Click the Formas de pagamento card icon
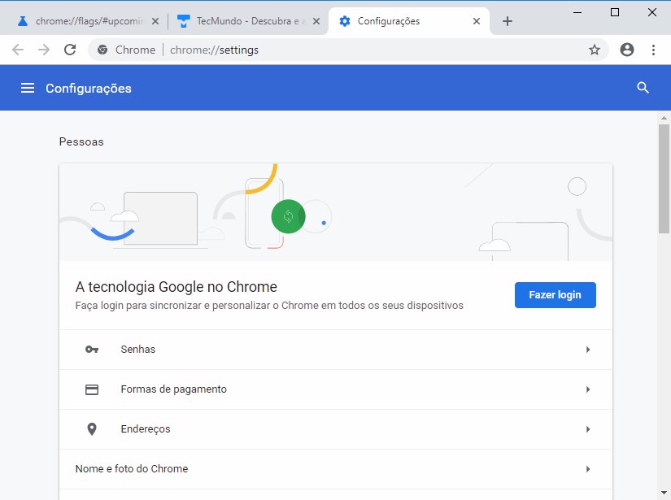The width and height of the screenshot is (671, 500). tap(92, 389)
